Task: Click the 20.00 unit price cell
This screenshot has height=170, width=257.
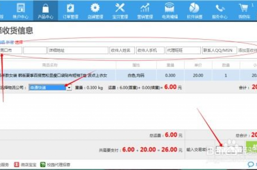Action: coord(198,75)
